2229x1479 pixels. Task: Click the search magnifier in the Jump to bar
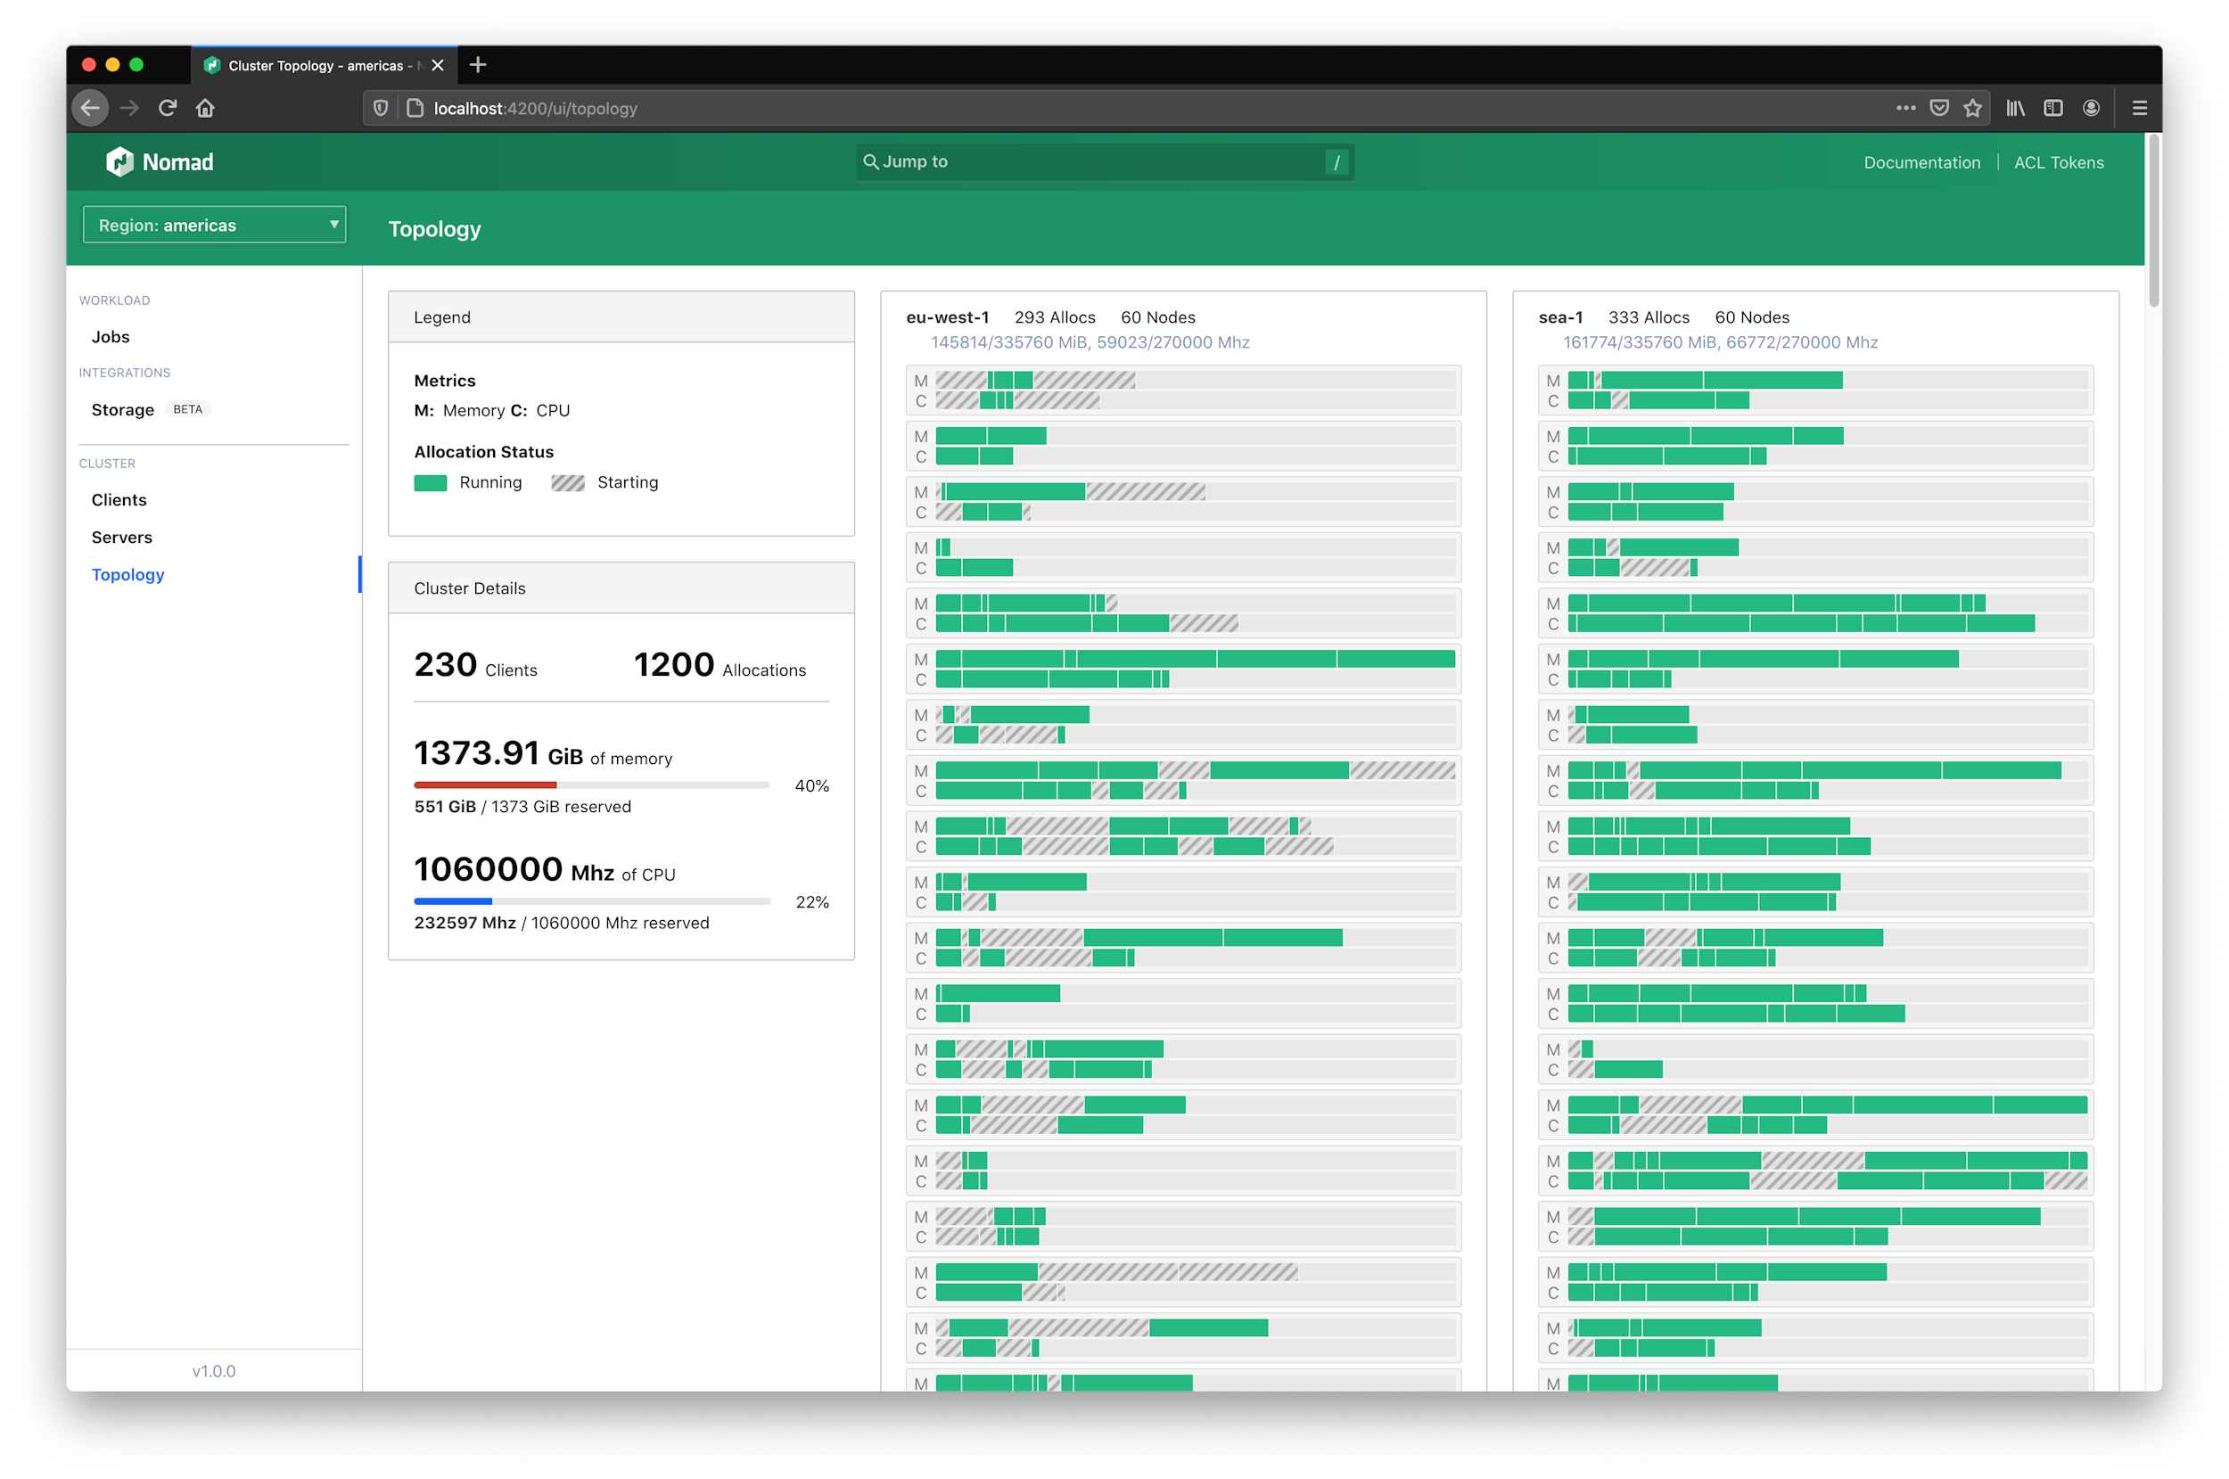click(x=873, y=161)
